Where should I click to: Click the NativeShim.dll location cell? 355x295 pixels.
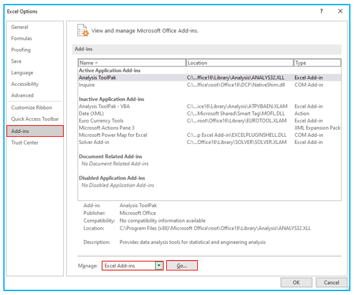pyautogui.click(x=236, y=85)
